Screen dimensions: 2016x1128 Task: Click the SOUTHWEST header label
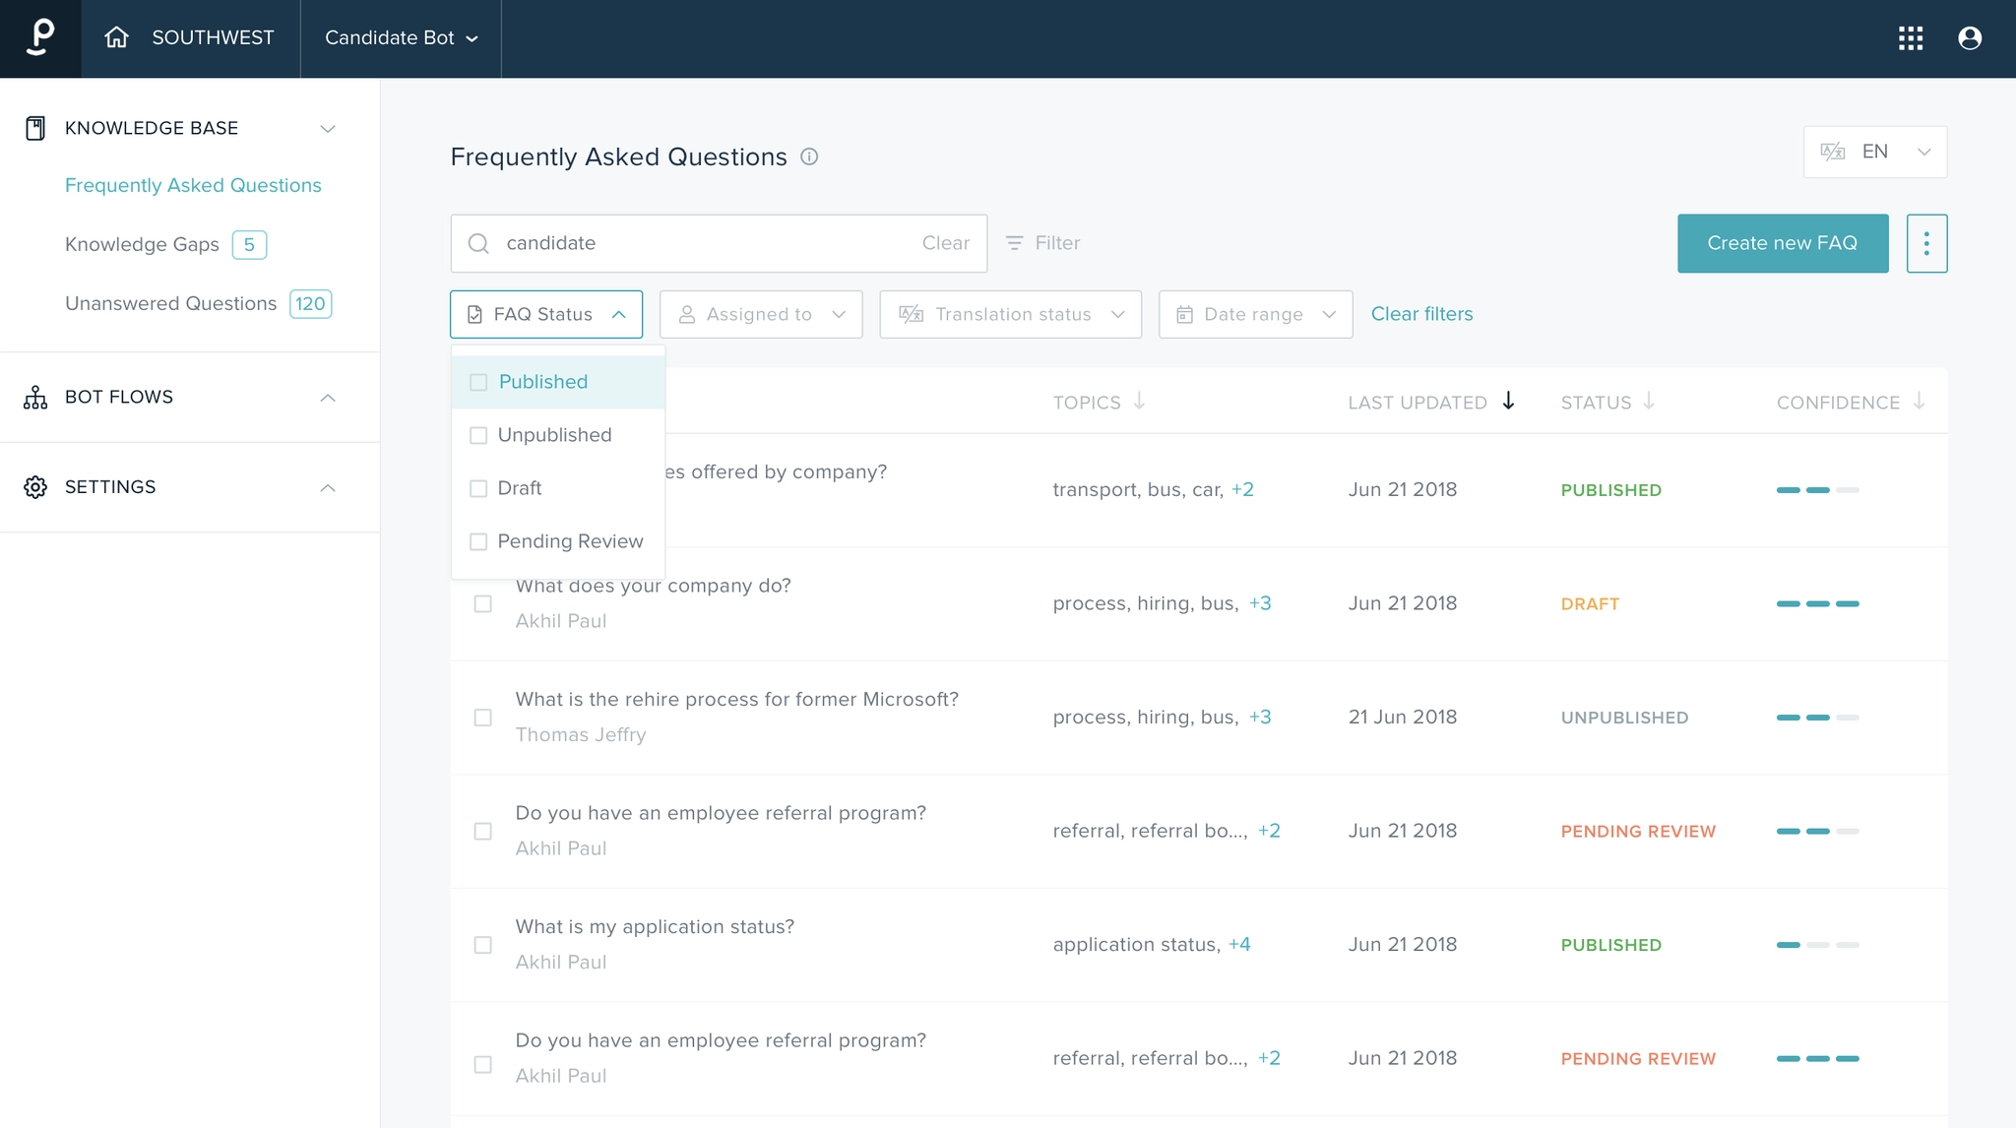(213, 37)
